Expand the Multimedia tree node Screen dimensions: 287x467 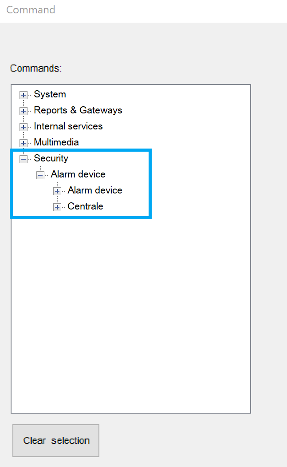(24, 143)
